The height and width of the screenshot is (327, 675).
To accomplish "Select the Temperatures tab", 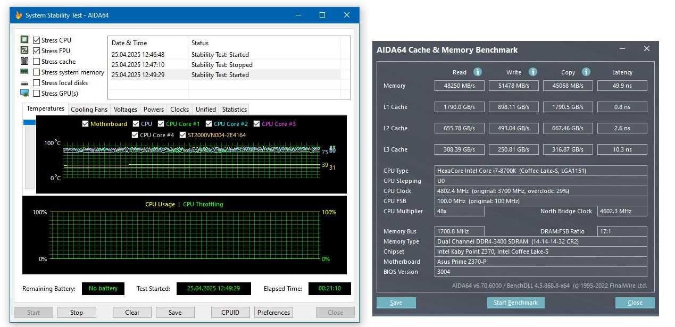I will 46,108.
